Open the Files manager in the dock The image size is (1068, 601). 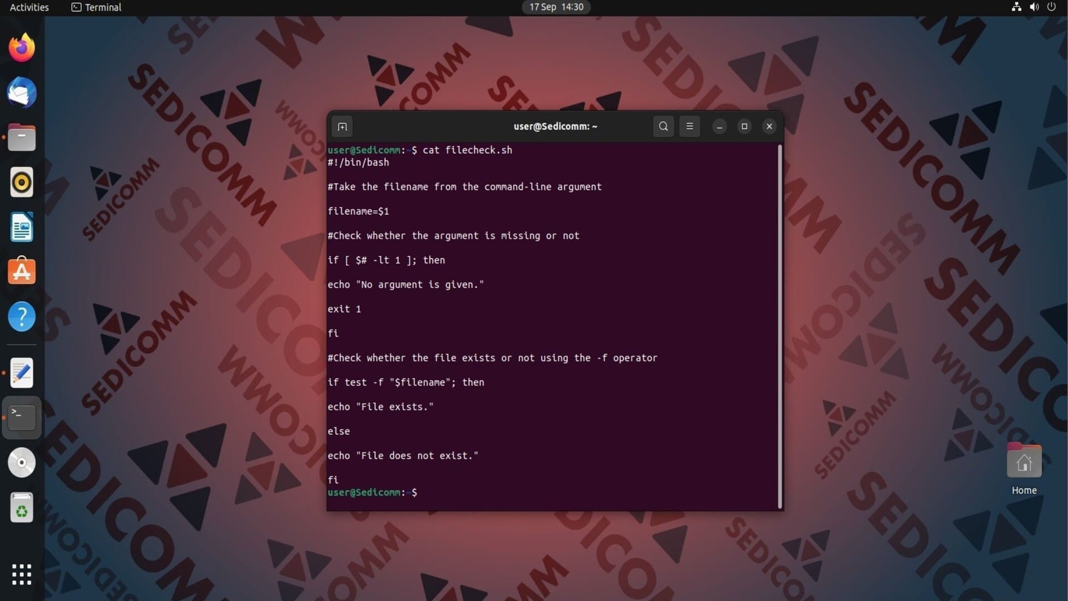click(22, 137)
